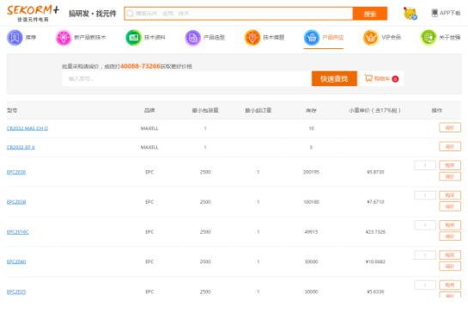Click the pink lightbulb 新产品新技术 icon
The height and width of the screenshot is (319, 468).
pos(64,38)
